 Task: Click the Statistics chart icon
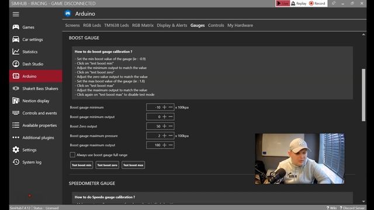pos(16,51)
